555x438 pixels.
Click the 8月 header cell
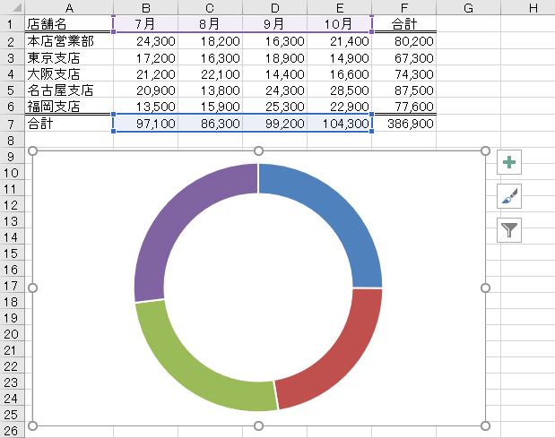210,23
